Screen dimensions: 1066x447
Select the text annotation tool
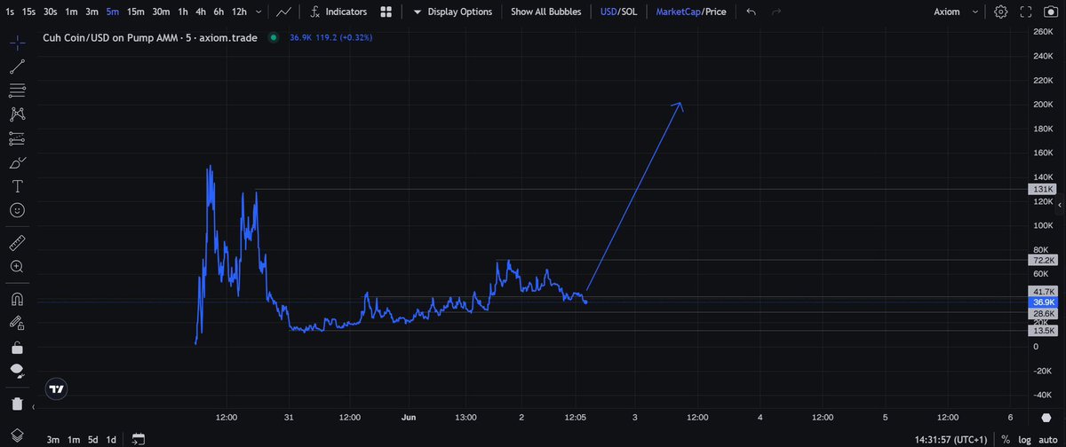(17, 186)
